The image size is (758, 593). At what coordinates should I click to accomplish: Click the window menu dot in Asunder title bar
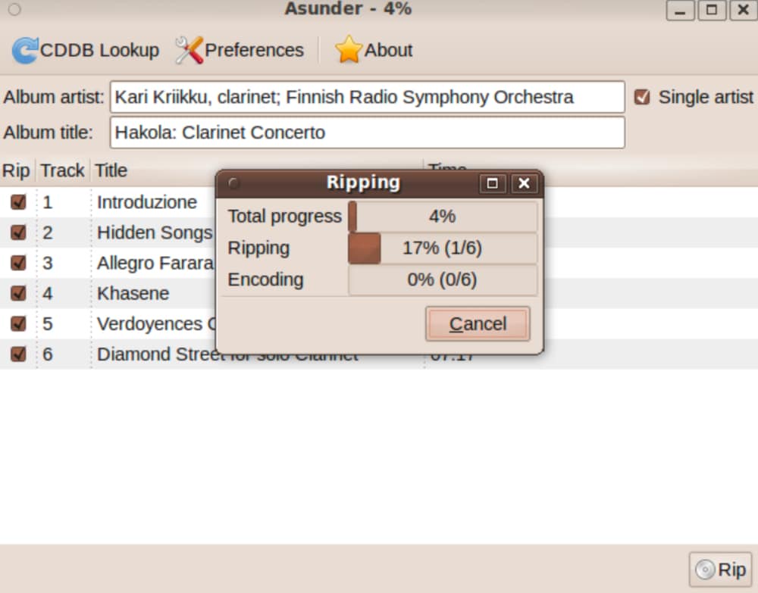[x=14, y=9]
